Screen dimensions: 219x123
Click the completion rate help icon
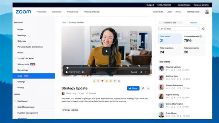(200, 37)
